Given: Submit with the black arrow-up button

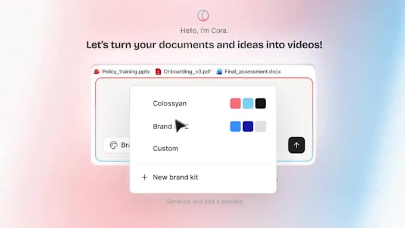Looking at the screenshot, I should 297,145.
